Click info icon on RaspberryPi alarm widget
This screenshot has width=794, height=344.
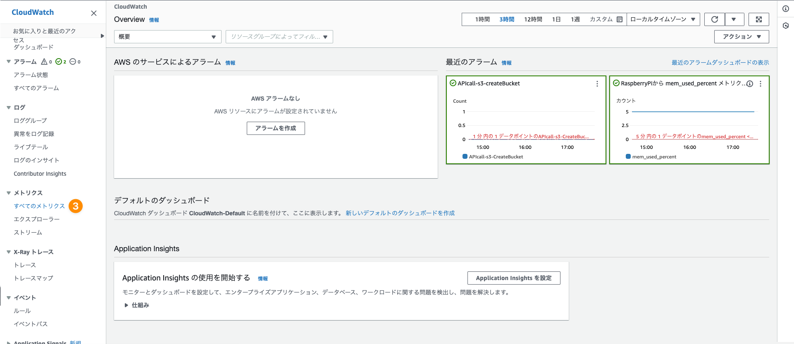750,84
